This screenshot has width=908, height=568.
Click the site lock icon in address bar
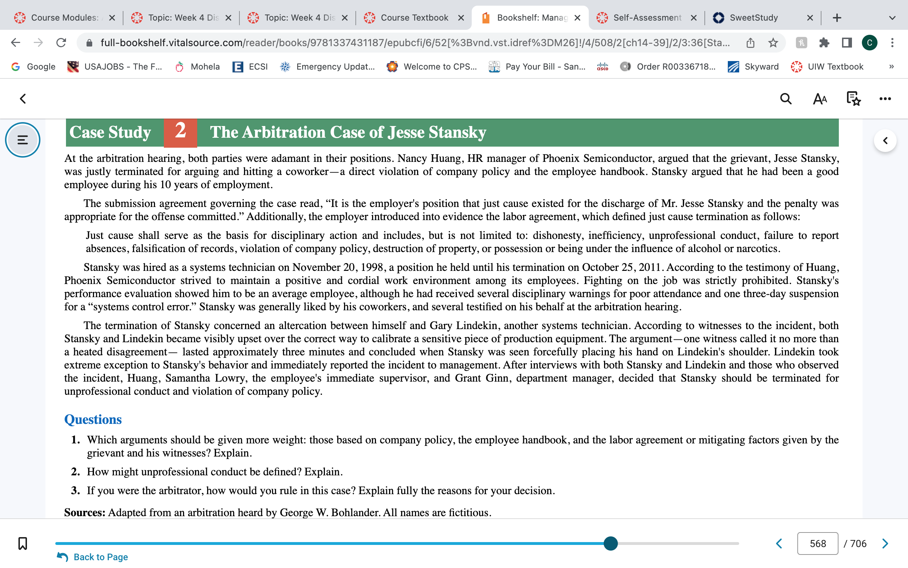click(89, 43)
